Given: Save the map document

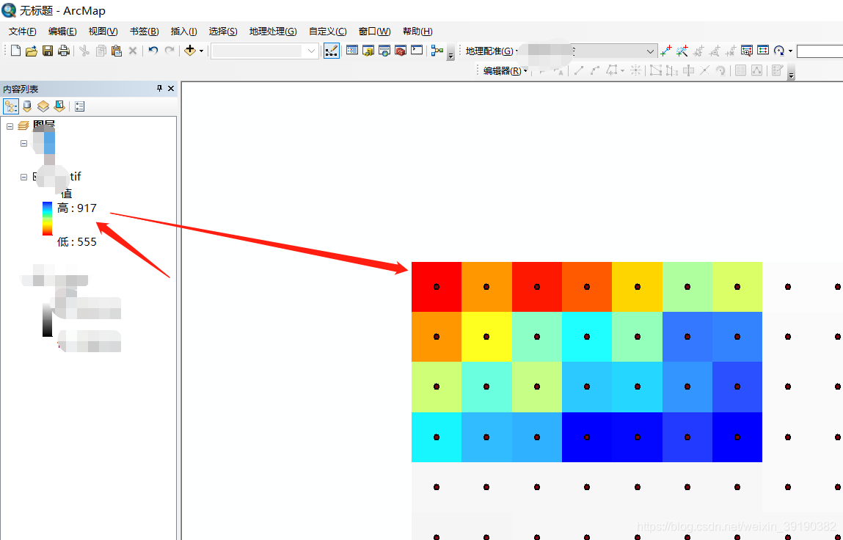Looking at the screenshot, I should pyautogui.click(x=47, y=50).
